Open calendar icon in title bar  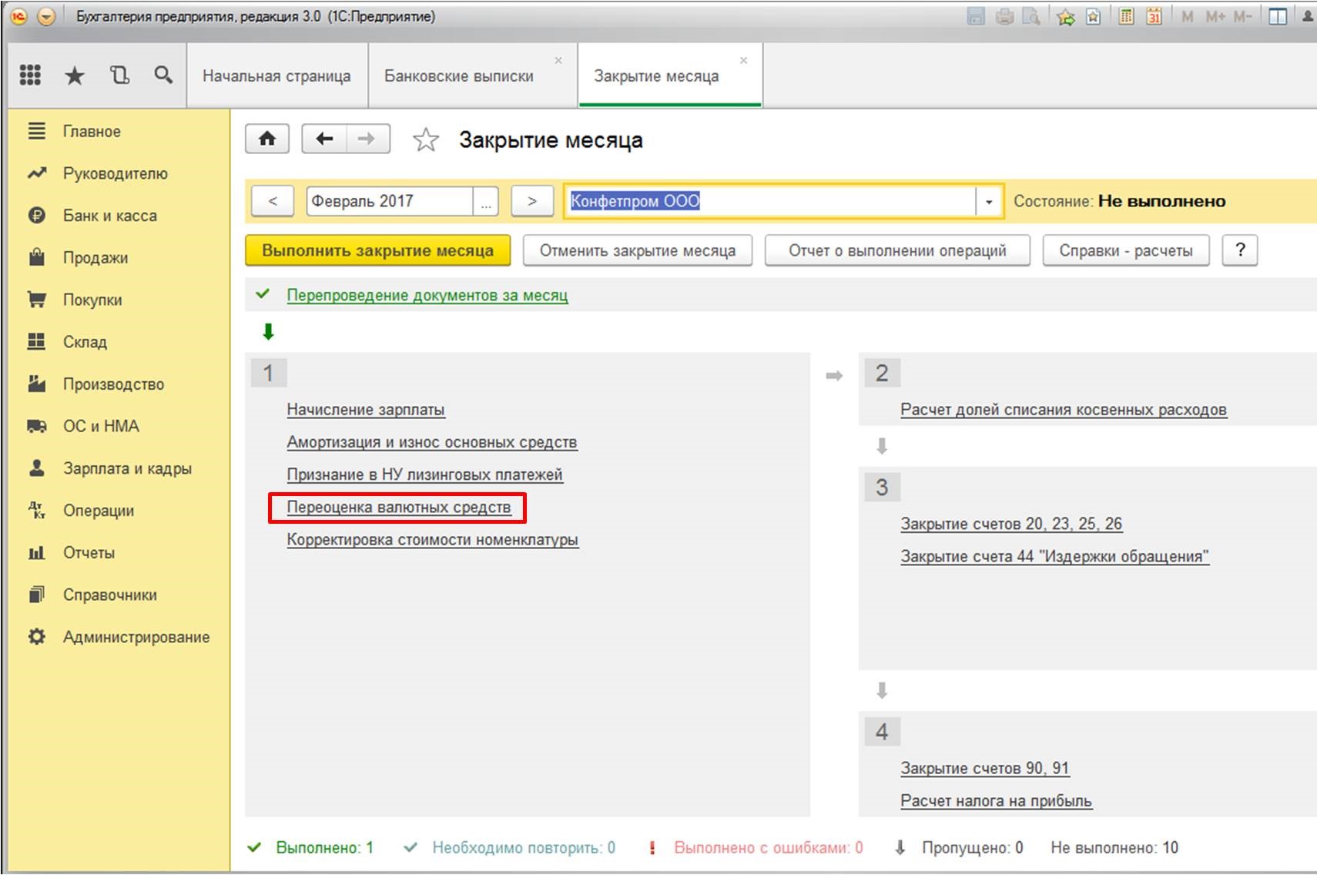1154,16
